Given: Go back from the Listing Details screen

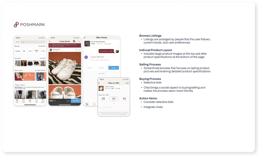Looking at the screenshot, I should pyautogui.click(x=50, y=41).
